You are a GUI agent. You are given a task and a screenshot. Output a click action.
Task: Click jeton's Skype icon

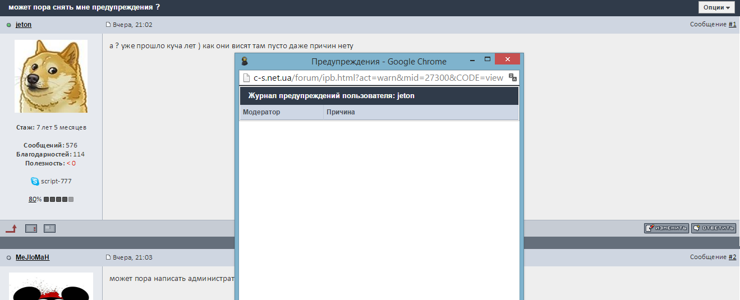tap(35, 181)
